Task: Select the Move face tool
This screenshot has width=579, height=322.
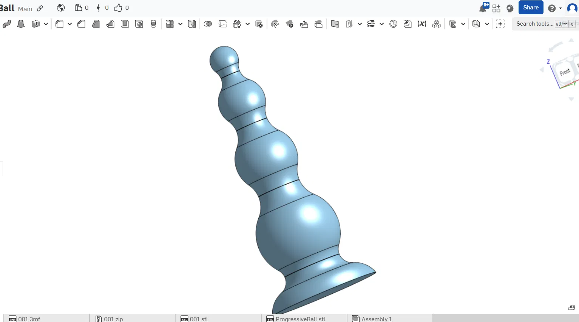Action: tap(304, 24)
